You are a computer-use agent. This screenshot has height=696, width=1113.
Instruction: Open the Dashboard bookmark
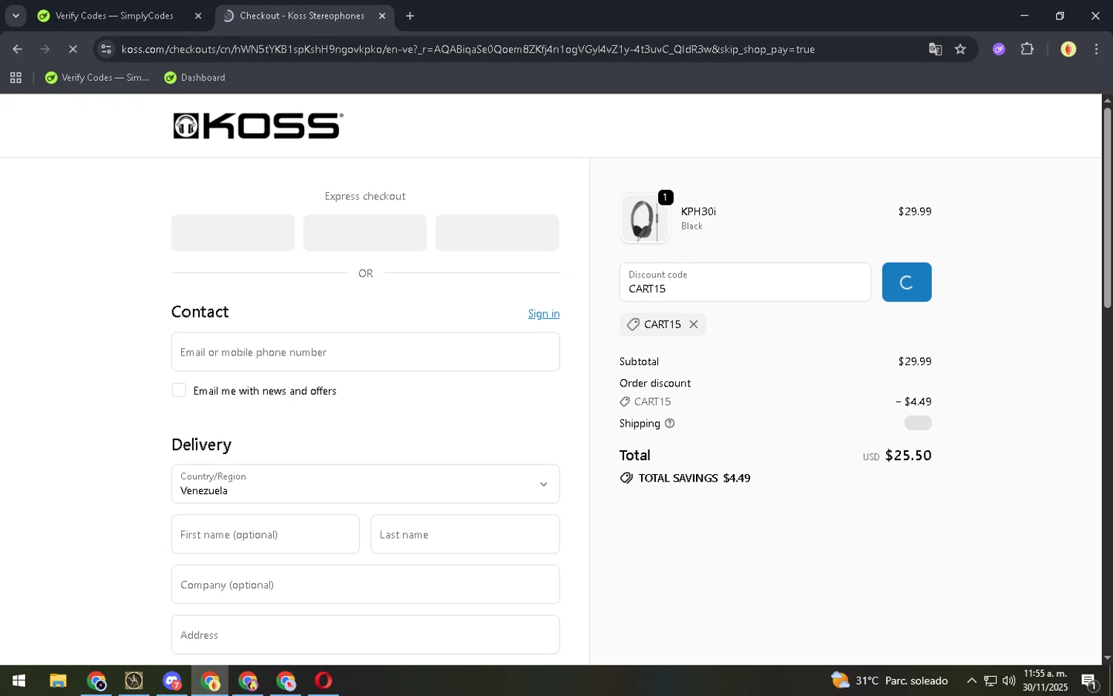tap(194, 78)
